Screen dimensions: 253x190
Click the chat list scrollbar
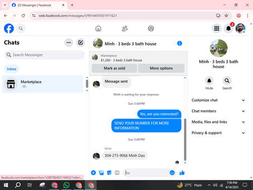point(87,84)
